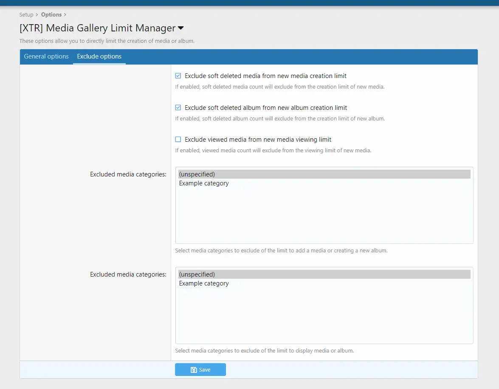499x389 pixels.
Task: Click the 'Exclude soft deleted album from new album creation limit' label
Action: [266, 108]
